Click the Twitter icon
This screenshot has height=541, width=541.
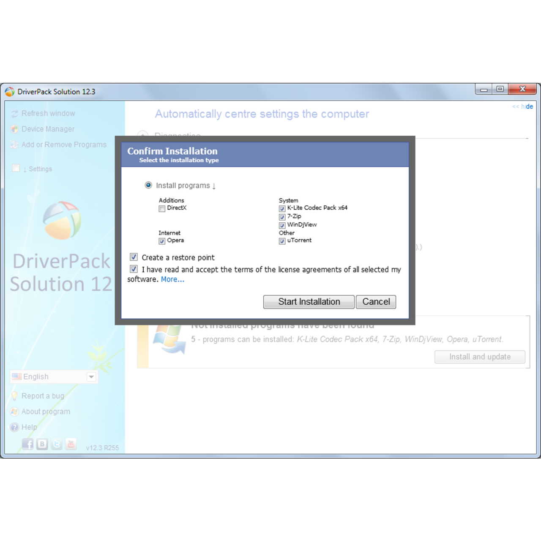coord(56,444)
